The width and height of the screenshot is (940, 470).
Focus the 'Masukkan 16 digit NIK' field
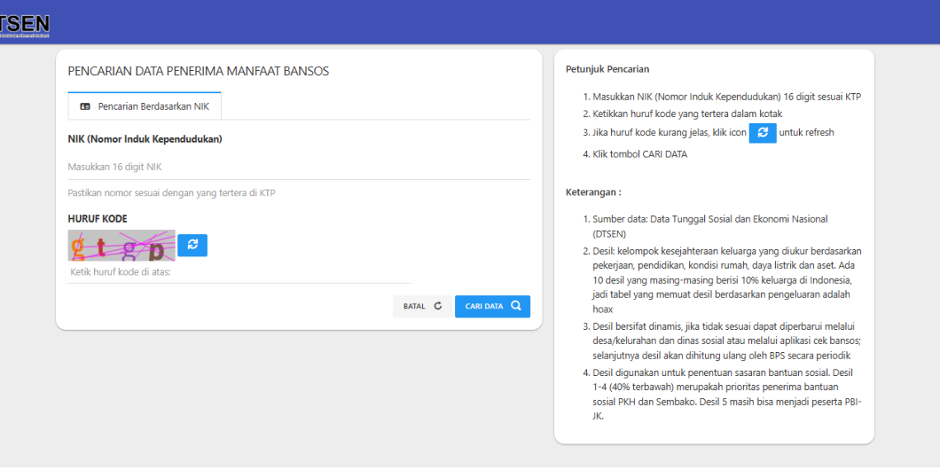298,167
